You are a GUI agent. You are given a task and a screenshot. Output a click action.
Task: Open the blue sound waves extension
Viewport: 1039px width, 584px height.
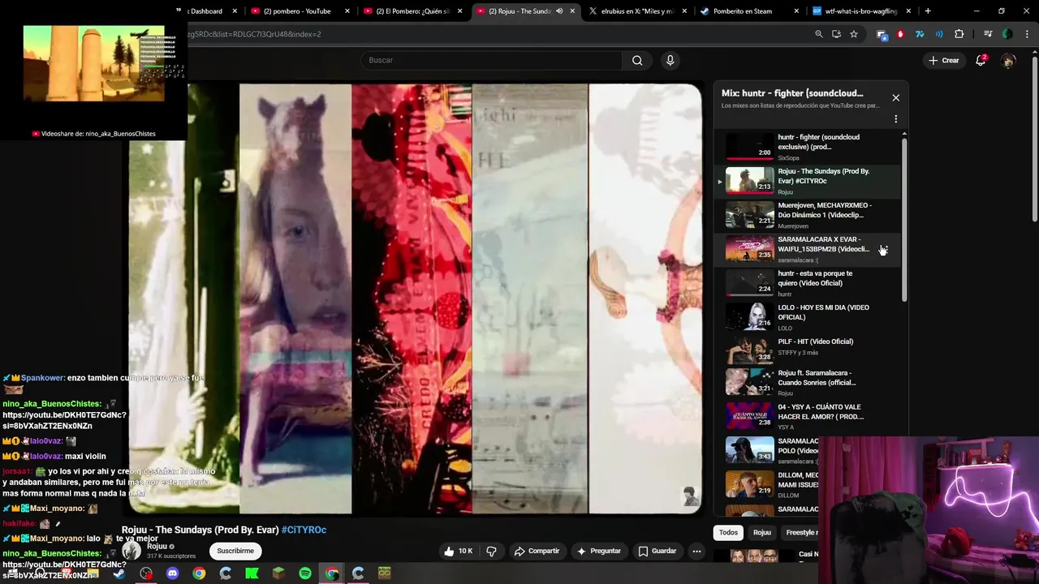click(939, 34)
